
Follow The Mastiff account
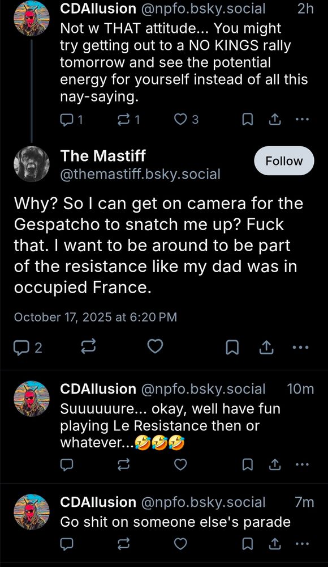click(x=284, y=160)
